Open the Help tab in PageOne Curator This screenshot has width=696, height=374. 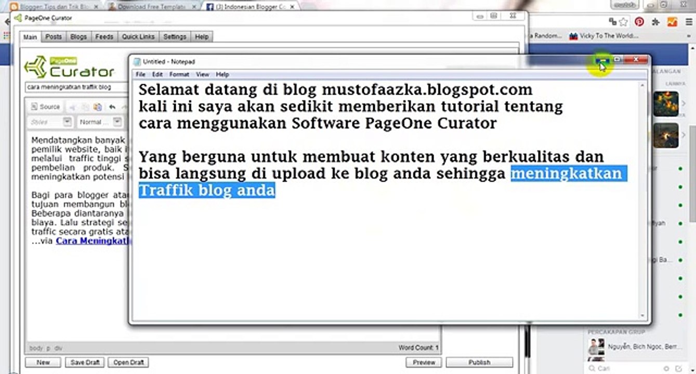pyautogui.click(x=202, y=37)
